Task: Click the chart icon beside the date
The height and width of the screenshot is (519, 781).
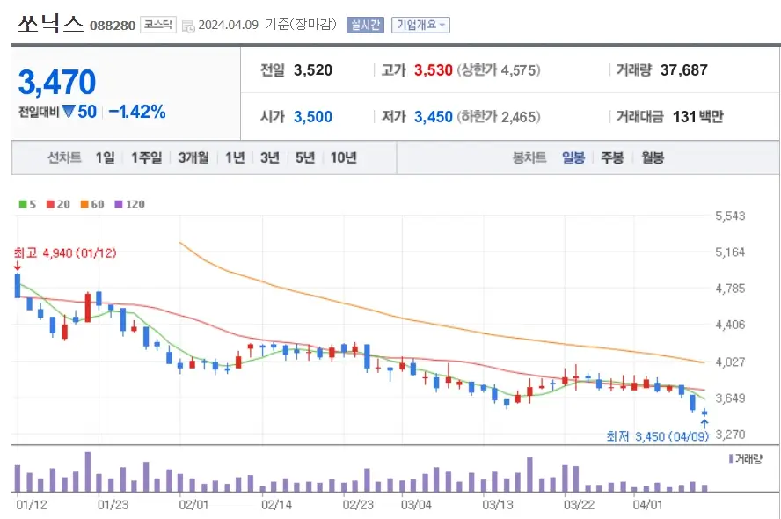Action: (x=186, y=25)
